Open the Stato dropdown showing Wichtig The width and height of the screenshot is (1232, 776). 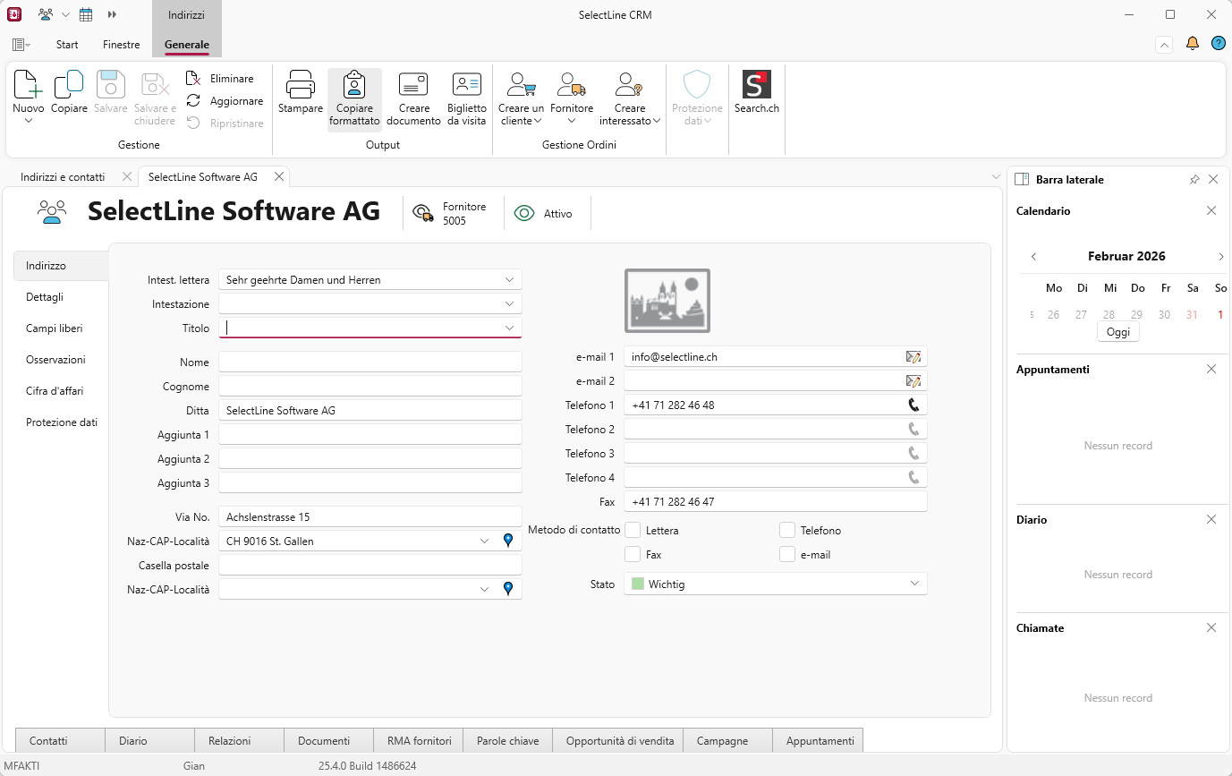[914, 584]
